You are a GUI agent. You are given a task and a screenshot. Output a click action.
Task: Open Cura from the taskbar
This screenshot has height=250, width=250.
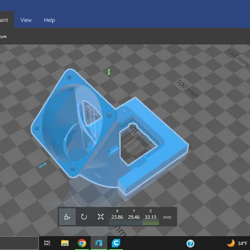click(x=116, y=243)
